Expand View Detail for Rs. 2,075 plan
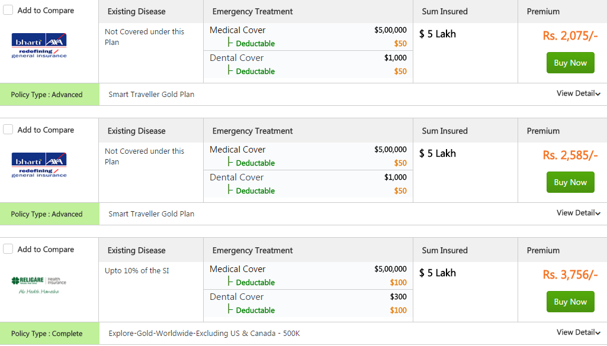The width and height of the screenshot is (607, 346). click(x=579, y=93)
